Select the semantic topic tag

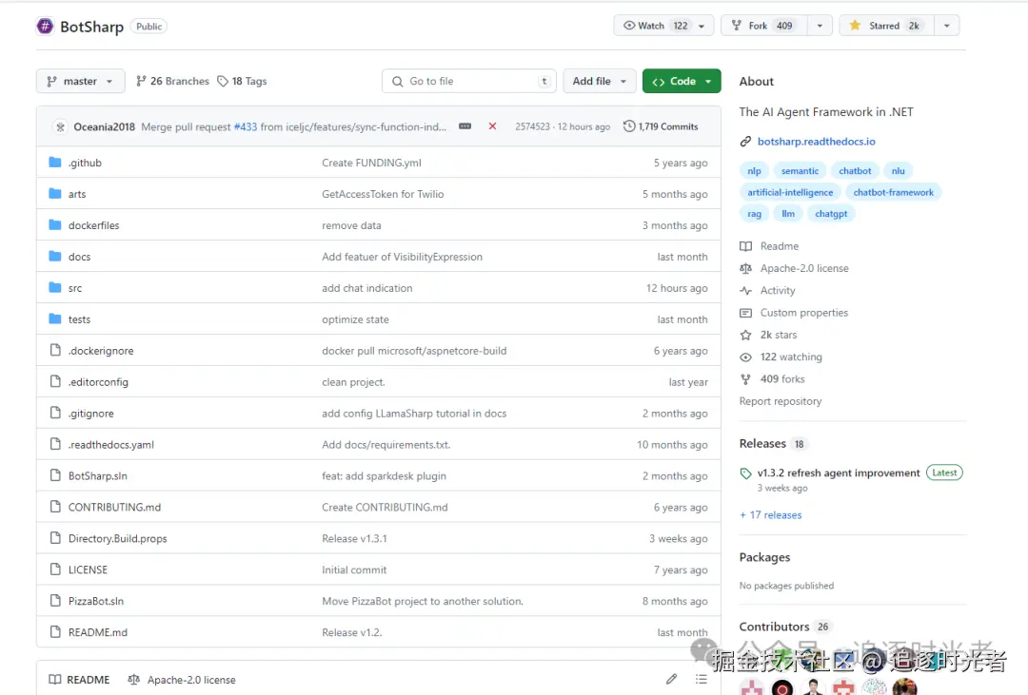click(800, 171)
